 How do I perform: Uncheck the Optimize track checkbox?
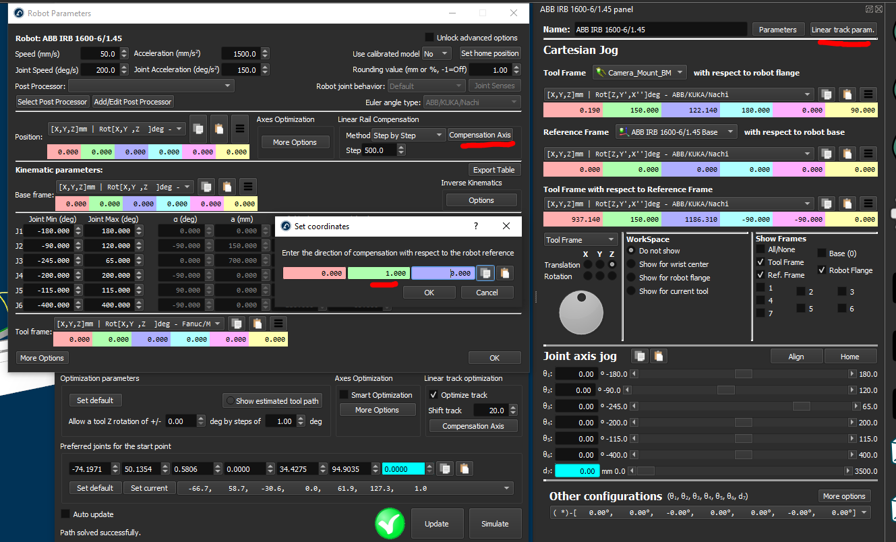coord(434,395)
